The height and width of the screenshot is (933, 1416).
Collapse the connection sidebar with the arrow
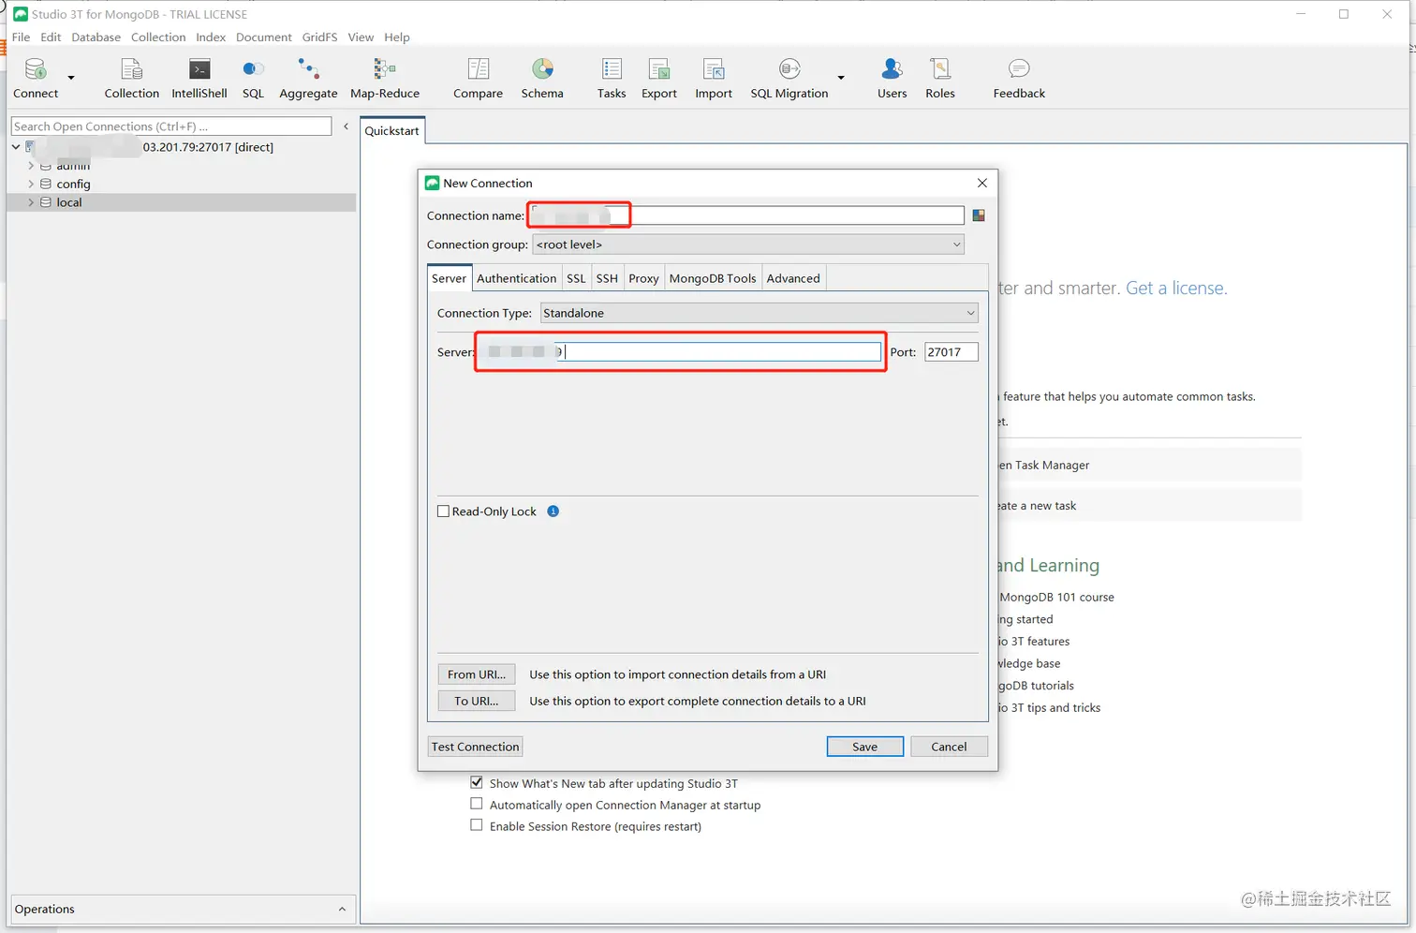point(346,126)
